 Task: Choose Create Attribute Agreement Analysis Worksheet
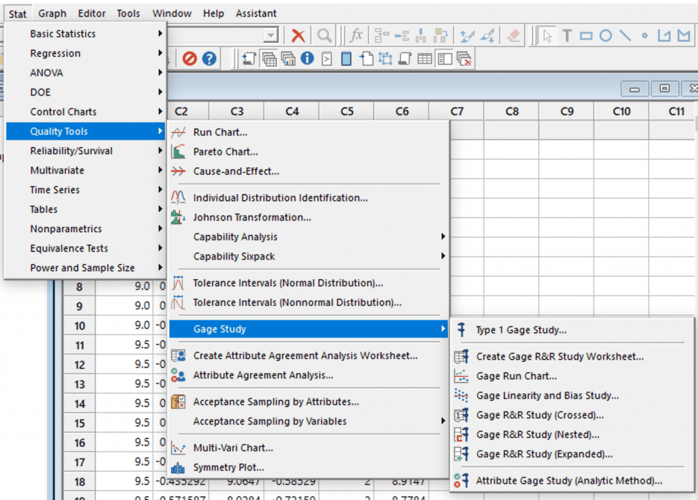click(x=309, y=356)
